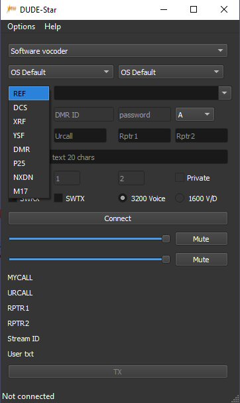Click the Not connected status text
The height and width of the screenshot is (403, 240).
click(29, 396)
